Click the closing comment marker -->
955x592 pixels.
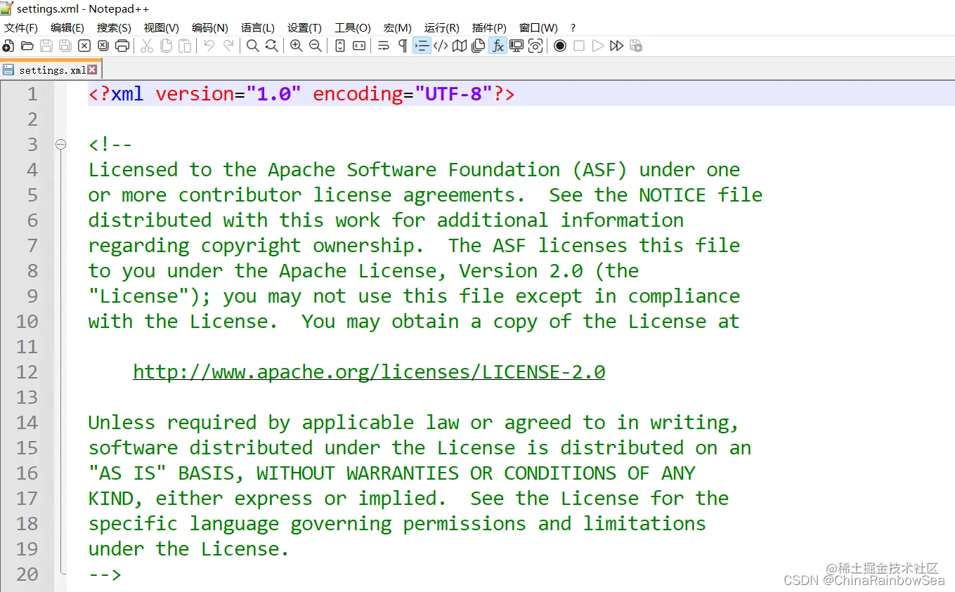pyautogui.click(x=105, y=574)
